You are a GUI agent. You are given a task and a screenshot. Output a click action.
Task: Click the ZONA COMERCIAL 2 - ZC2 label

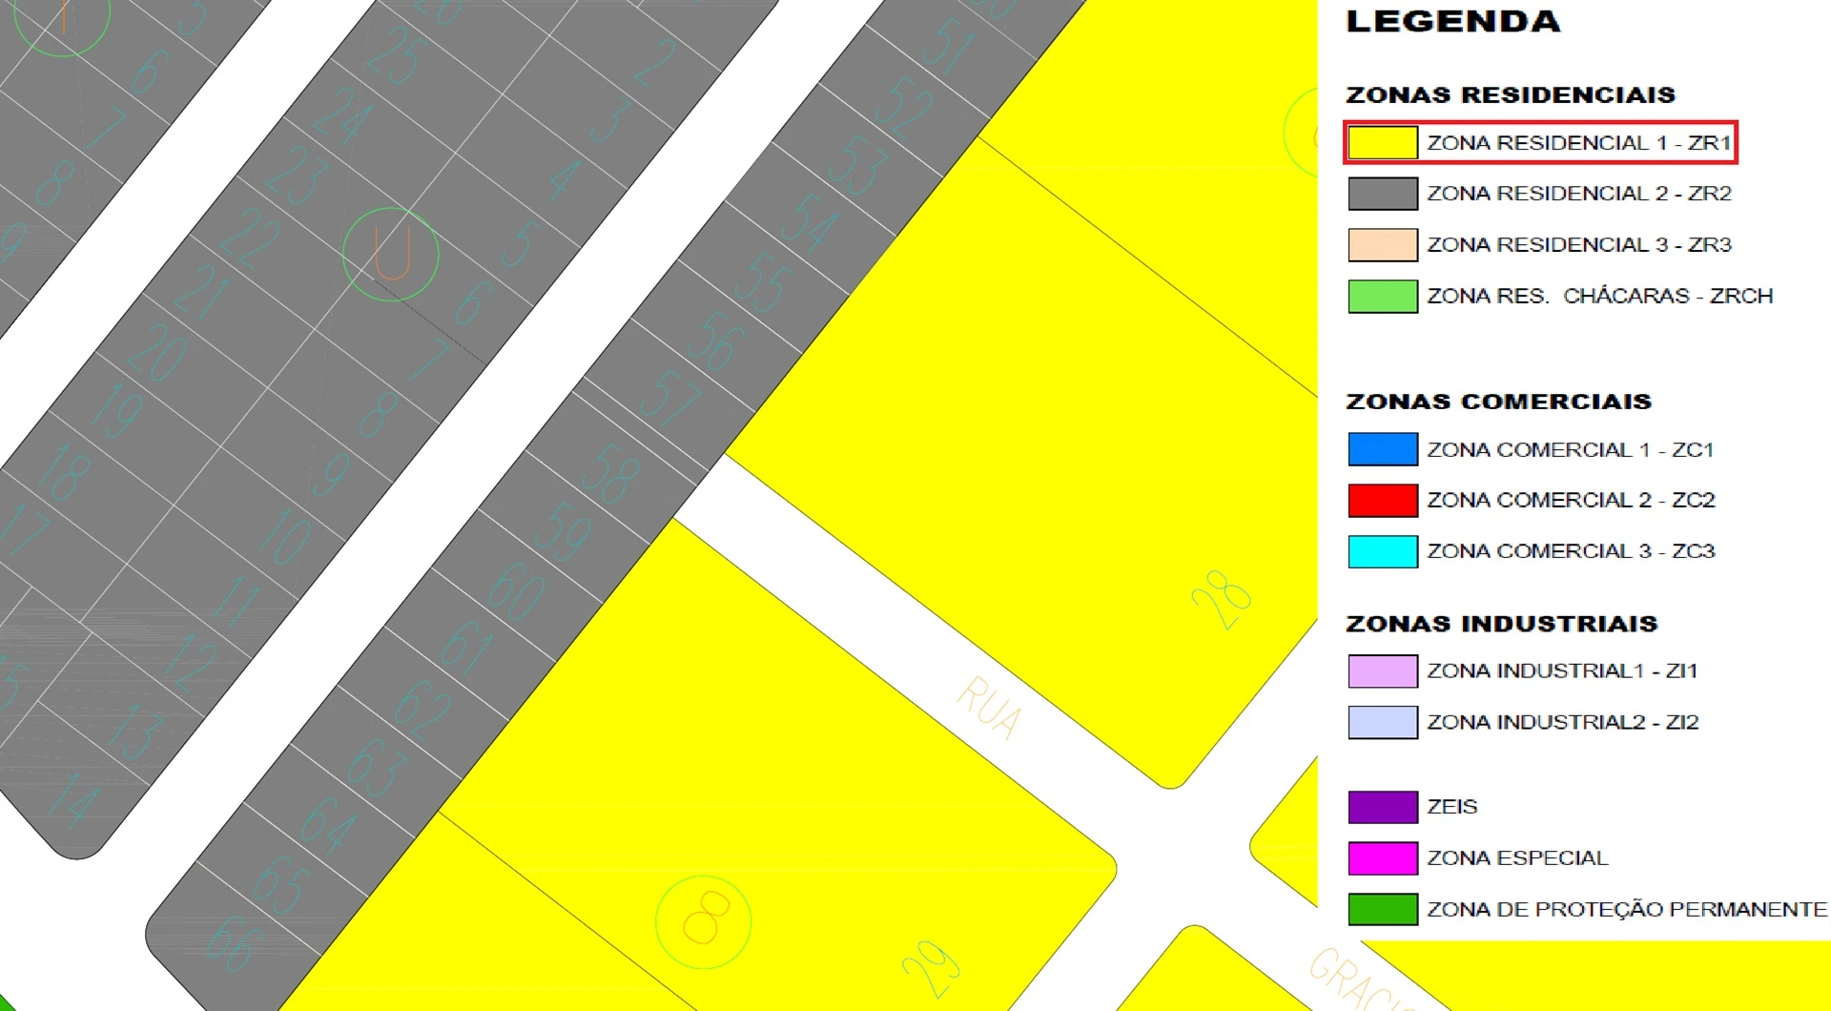click(x=1571, y=500)
